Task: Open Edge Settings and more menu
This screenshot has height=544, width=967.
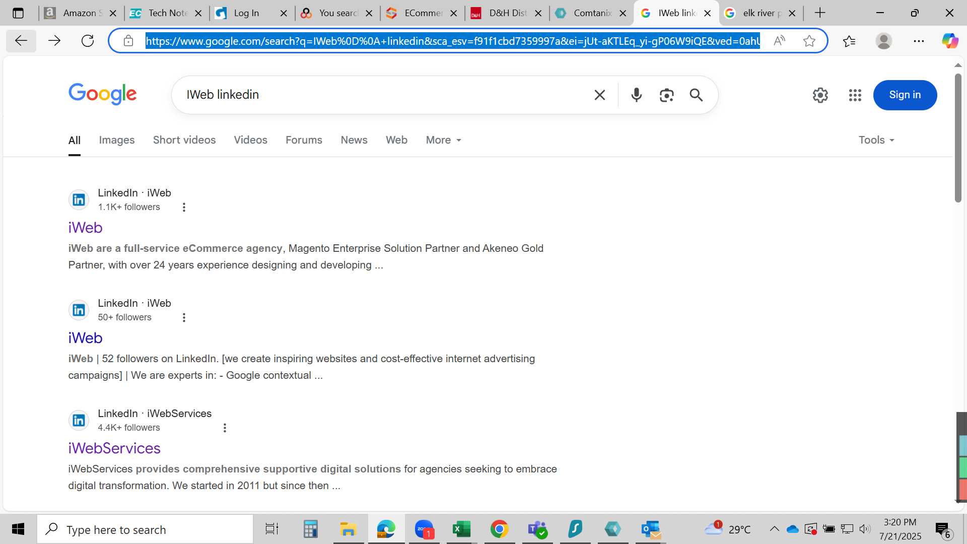Action: click(x=919, y=41)
